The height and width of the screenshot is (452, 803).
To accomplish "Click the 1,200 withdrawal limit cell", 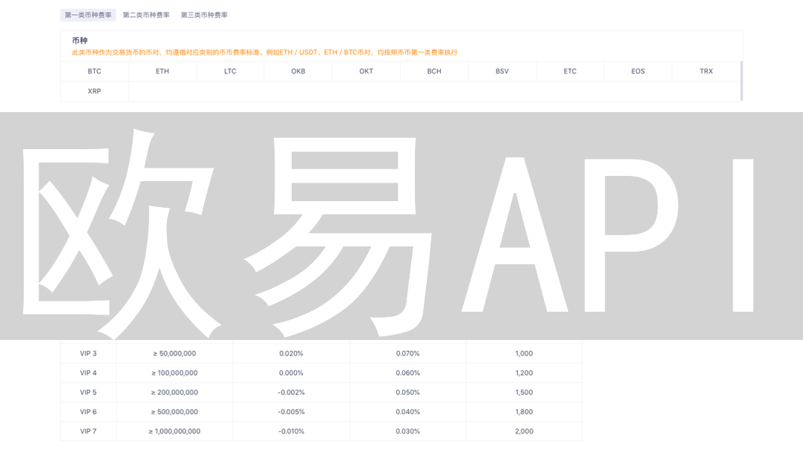I will 524,373.
